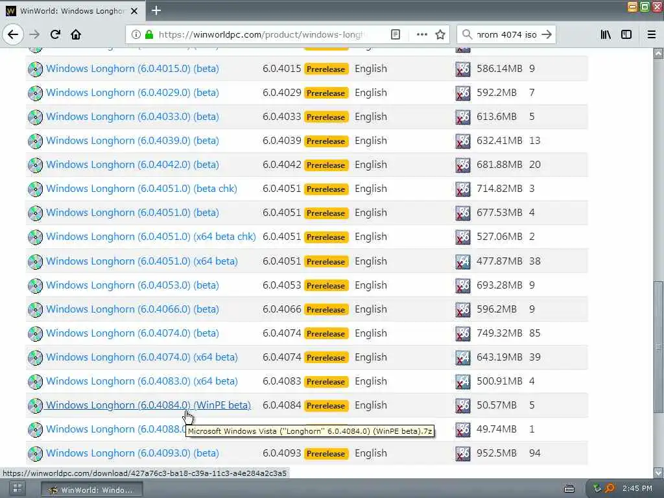Open Windows Longhorn (6.0.4093.0) (beta) link
This screenshot has width=664, height=498.
[132, 453]
